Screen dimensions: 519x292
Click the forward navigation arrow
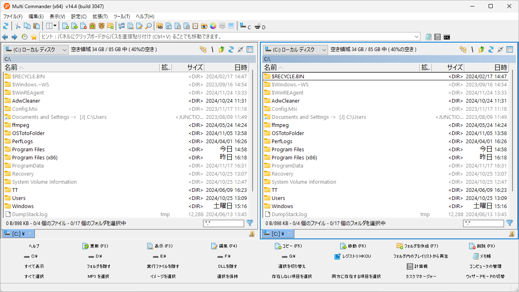[15, 37]
